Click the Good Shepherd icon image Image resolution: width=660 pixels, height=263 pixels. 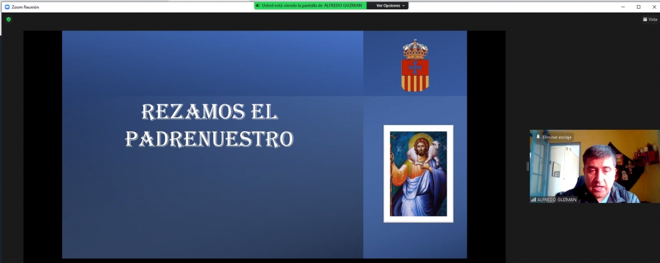click(418, 173)
